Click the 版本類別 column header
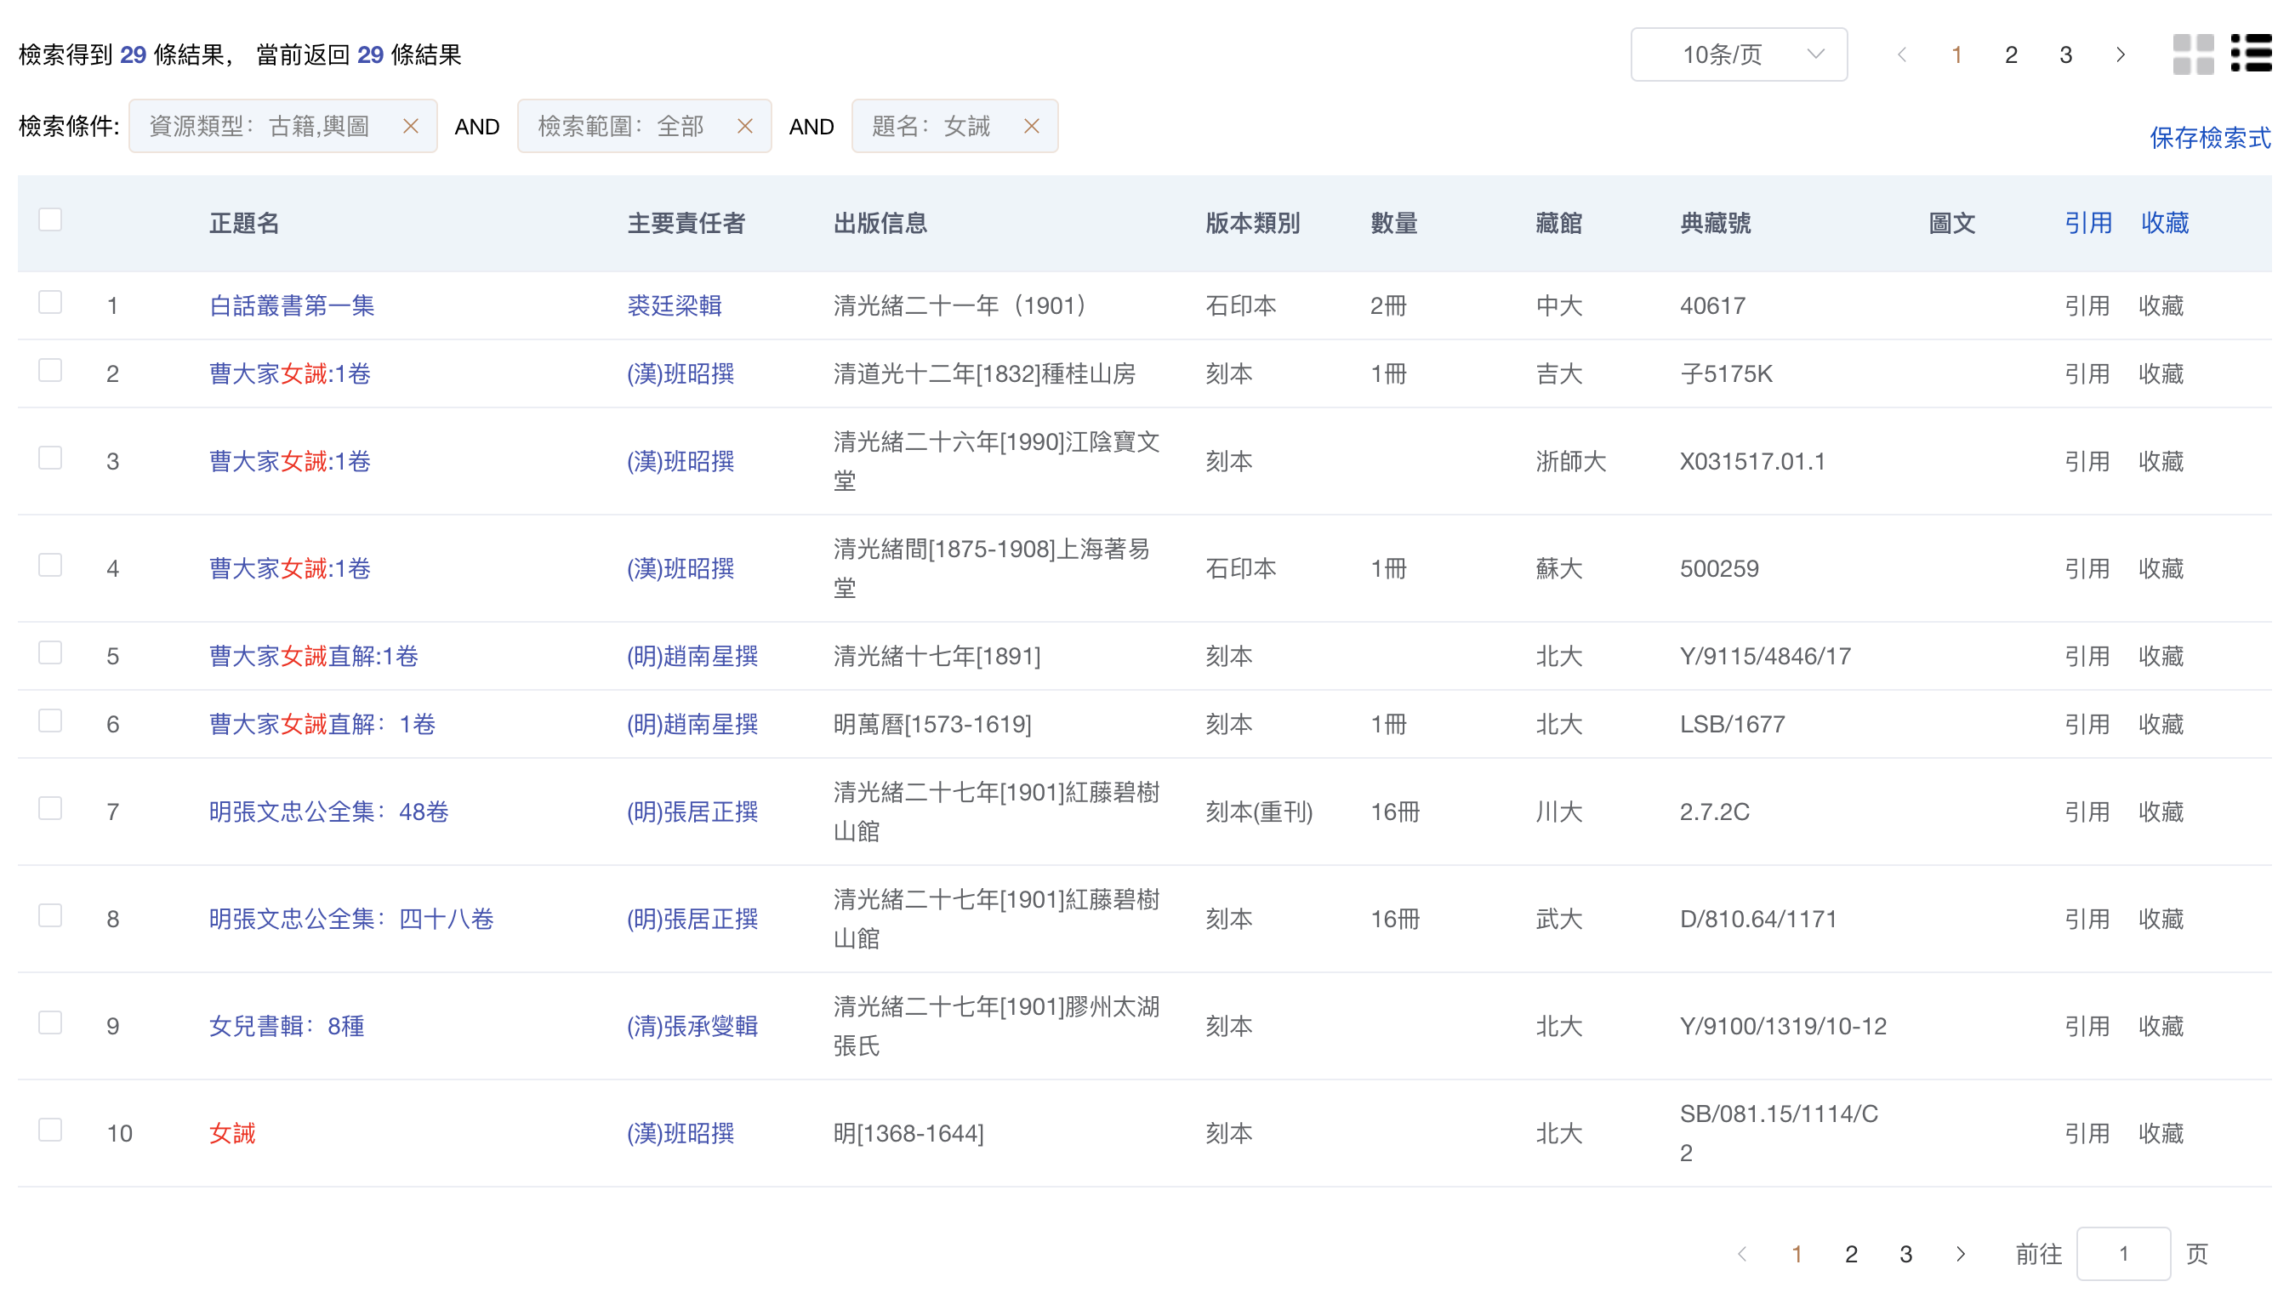Viewport: 2295px width, 1293px height. coord(1253,223)
